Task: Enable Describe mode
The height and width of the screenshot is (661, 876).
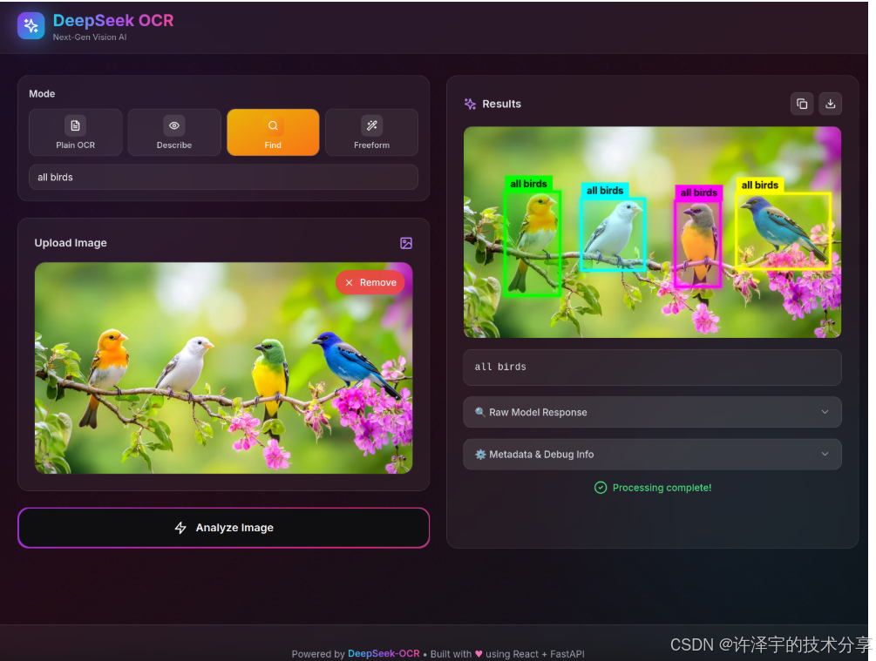Action: click(173, 132)
